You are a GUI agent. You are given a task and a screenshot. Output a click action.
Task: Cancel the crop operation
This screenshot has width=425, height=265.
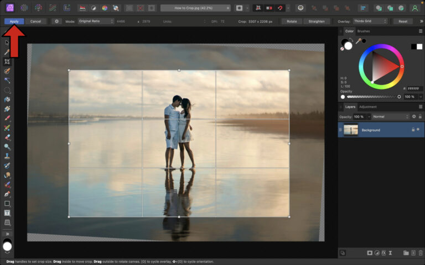point(35,22)
